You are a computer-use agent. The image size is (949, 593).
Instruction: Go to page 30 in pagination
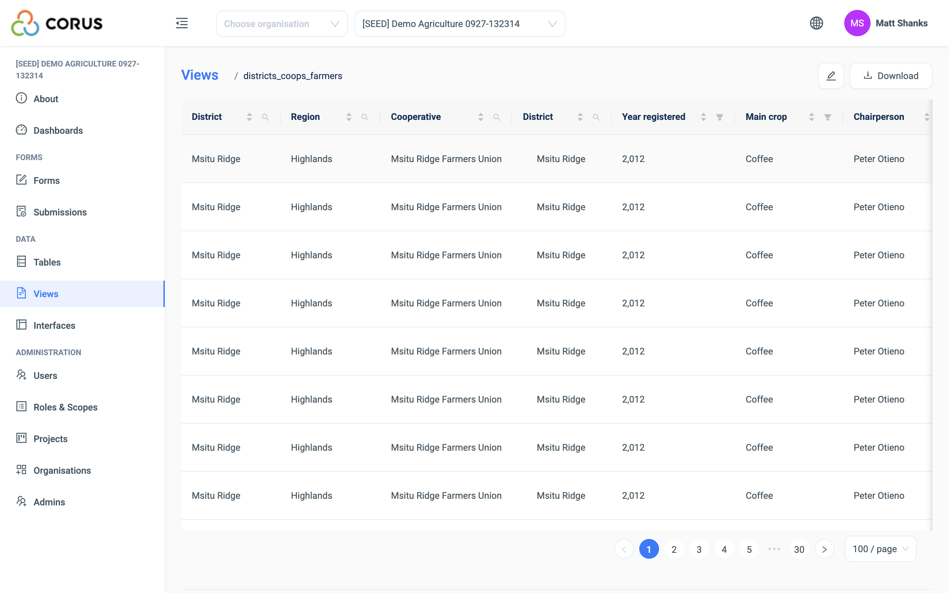point(799,549)
